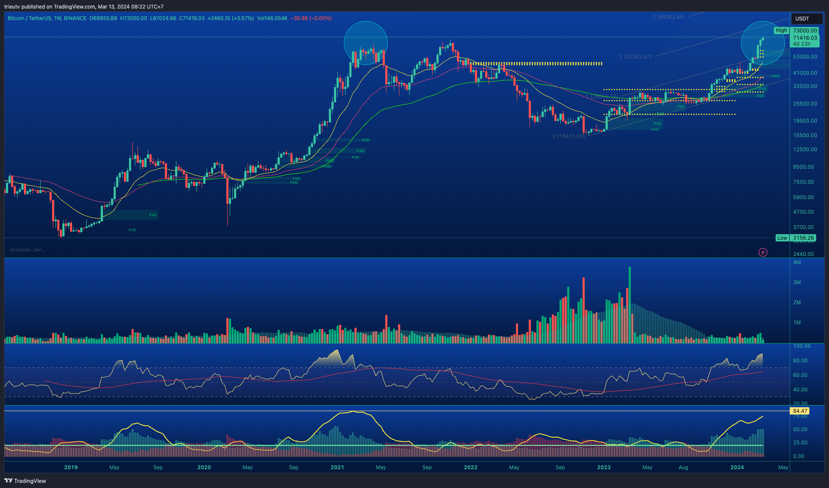
Task: Click the Vol146.054K volume readout
Action: [272, 18]
